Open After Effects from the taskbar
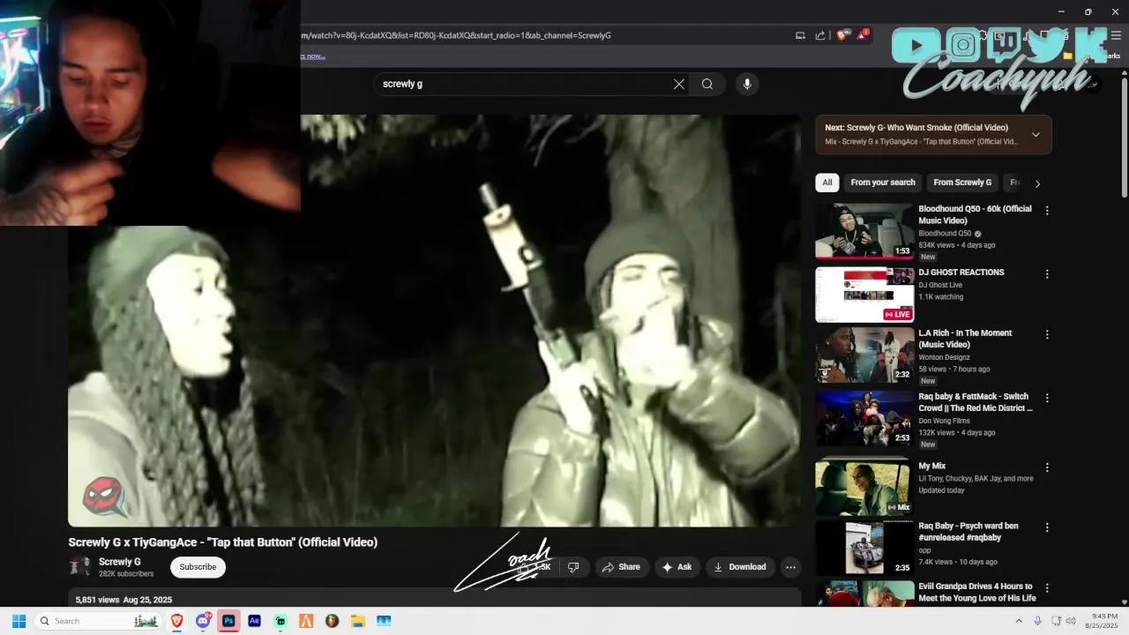Image resolution: width=1129 pixels, height=635 pixels. 254,621
